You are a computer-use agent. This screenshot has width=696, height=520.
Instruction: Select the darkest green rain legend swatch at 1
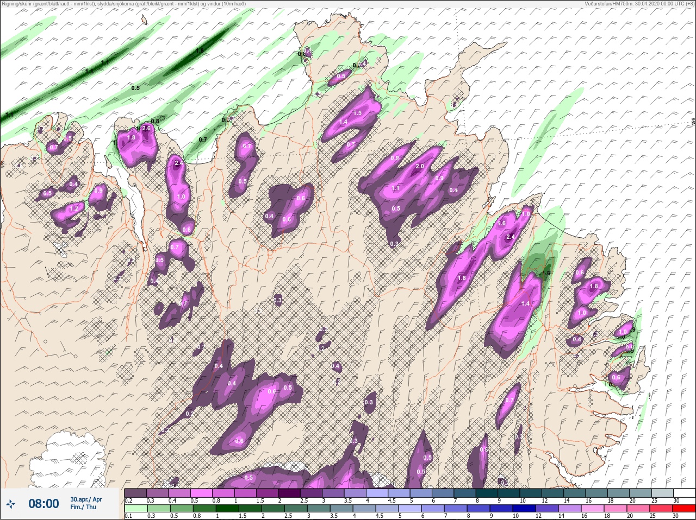227,509
